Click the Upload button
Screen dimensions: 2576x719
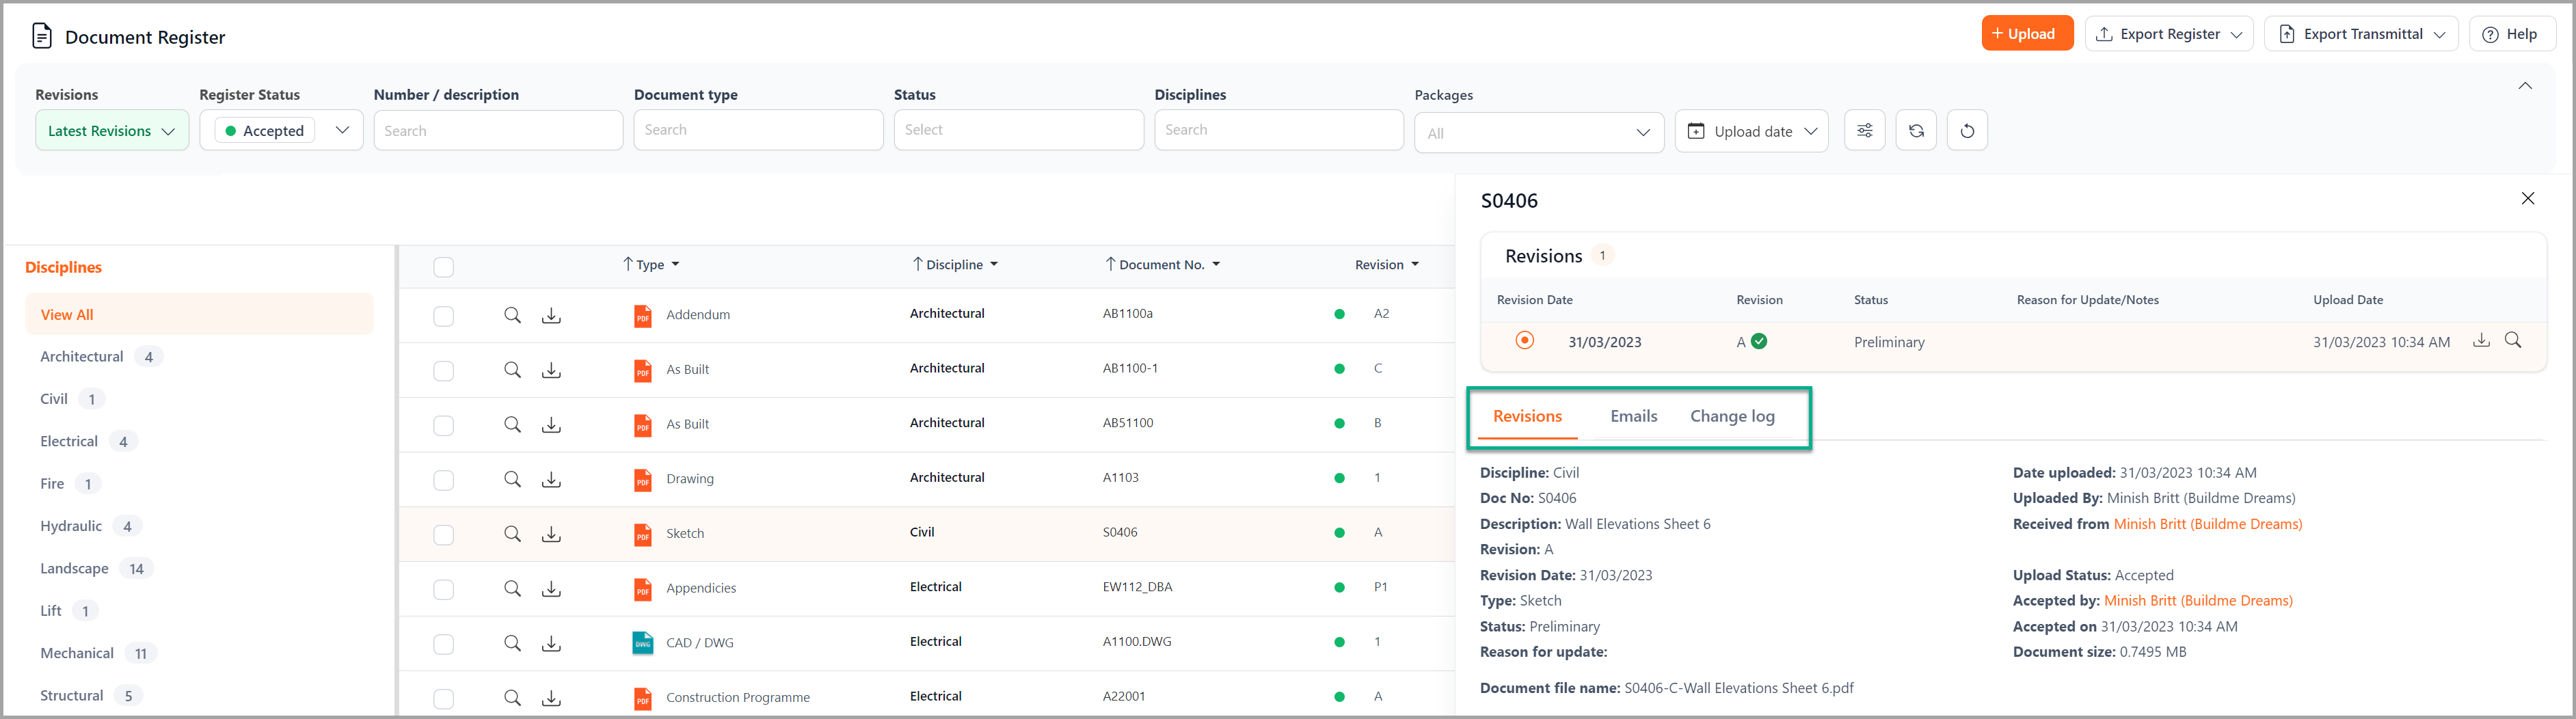tap(2027, 33)
